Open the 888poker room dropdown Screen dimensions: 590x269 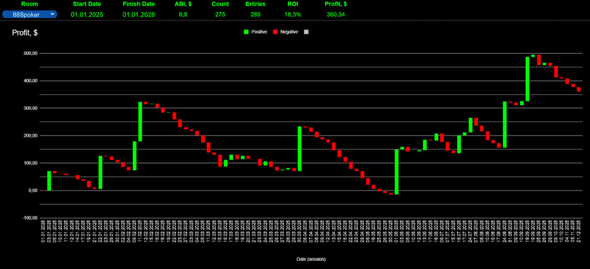point(27,14)
